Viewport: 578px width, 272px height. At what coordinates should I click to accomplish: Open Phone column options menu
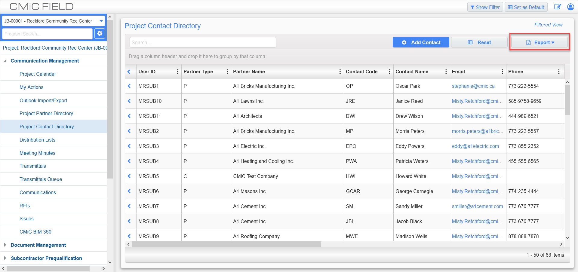coord(559,72)
